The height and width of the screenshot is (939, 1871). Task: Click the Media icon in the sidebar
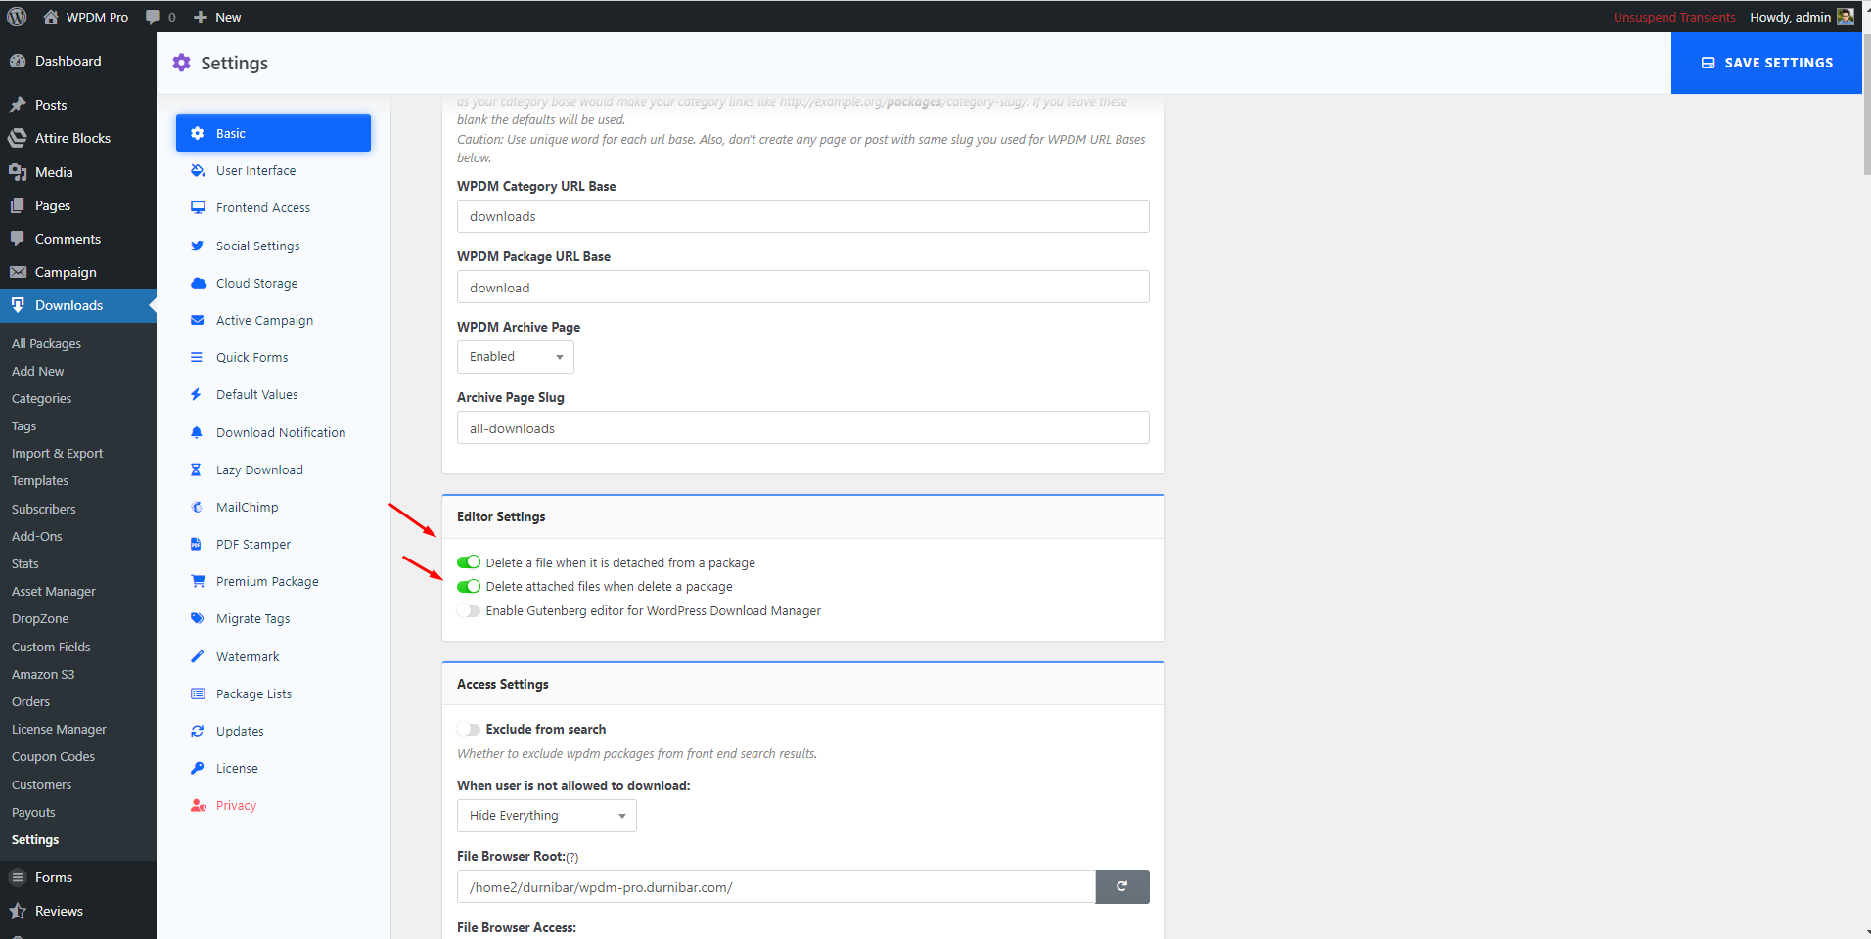18,172
